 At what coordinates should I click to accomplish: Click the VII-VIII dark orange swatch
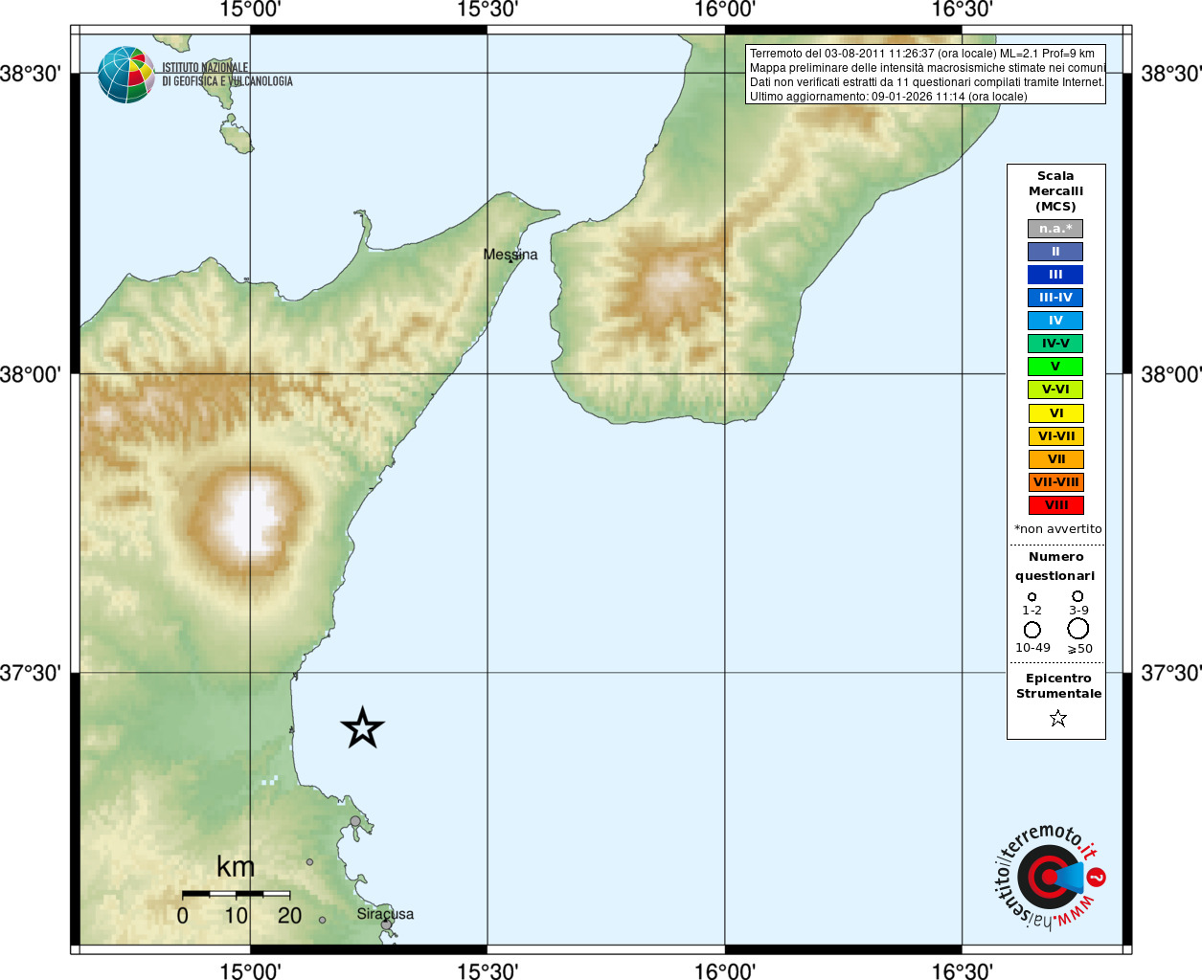[x=1055, y=482]
